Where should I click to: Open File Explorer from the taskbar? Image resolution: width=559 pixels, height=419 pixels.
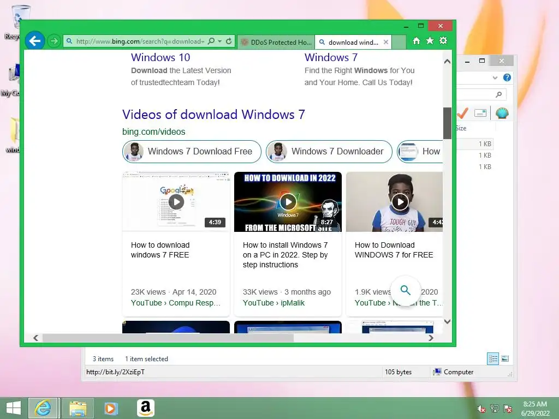tap(78, 408)
